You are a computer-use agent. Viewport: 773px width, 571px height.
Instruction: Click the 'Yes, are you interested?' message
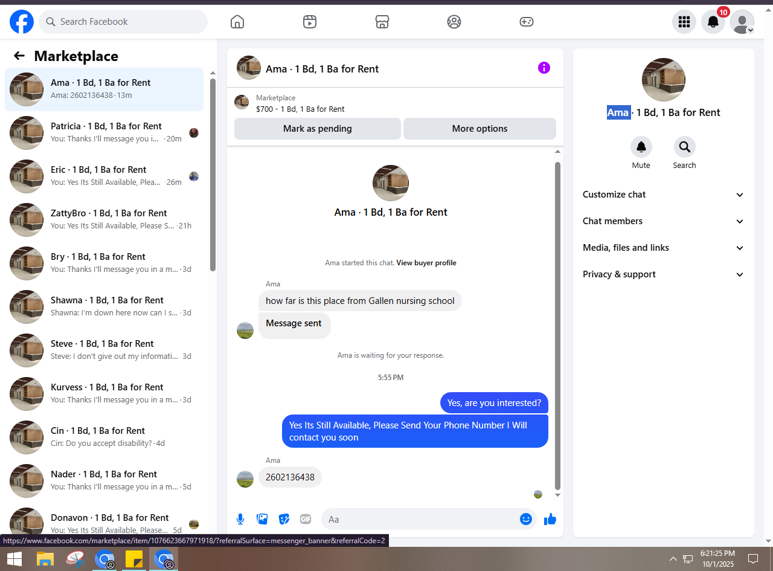pos(494,403)
